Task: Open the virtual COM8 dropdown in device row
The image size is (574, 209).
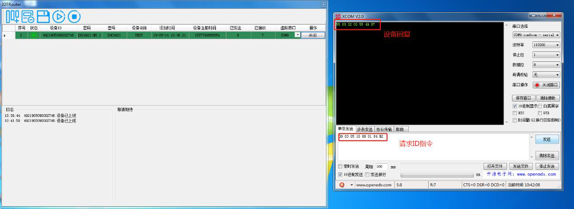Action: coord(297,35)
